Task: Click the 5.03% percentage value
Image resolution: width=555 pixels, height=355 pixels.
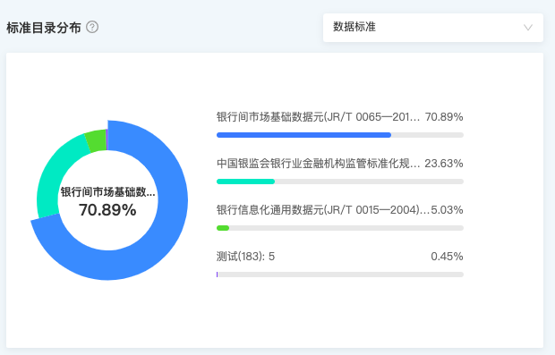Action: pyautogui.click(x=447, y=210)
